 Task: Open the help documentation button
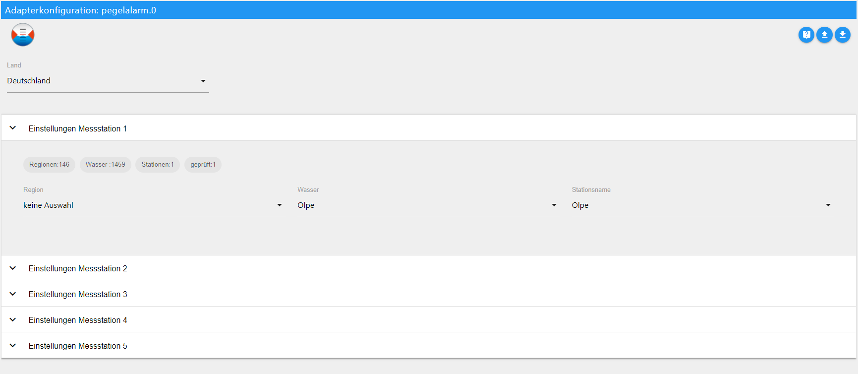point(806,35)
